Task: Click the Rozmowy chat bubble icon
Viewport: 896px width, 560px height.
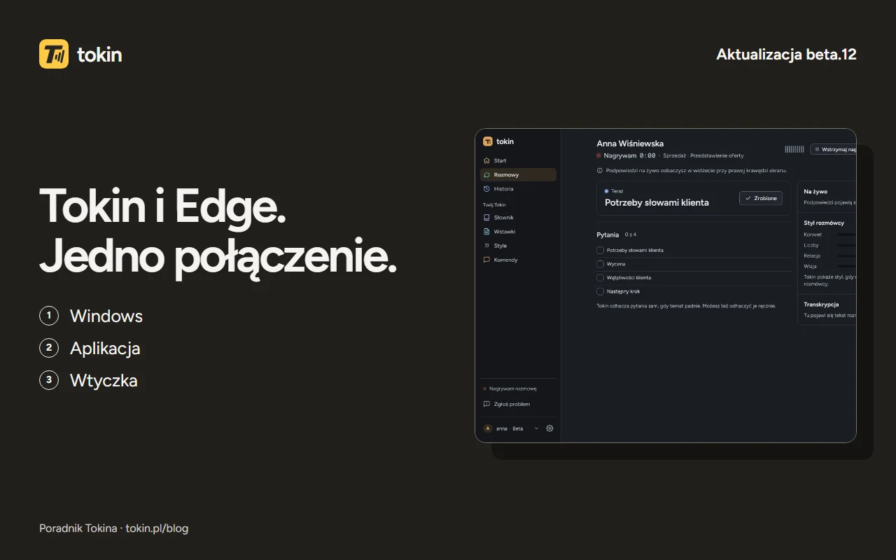Action: click(x=486, y=175)
